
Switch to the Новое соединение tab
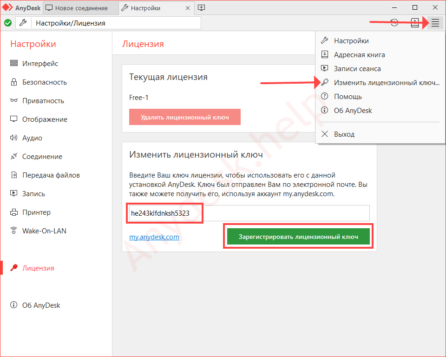pos(81,8)
